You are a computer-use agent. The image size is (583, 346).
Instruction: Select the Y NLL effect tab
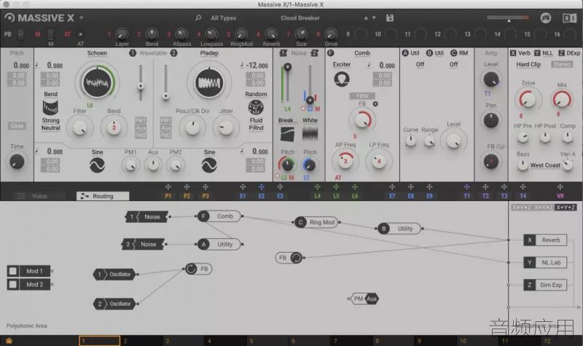coord(544,53)
